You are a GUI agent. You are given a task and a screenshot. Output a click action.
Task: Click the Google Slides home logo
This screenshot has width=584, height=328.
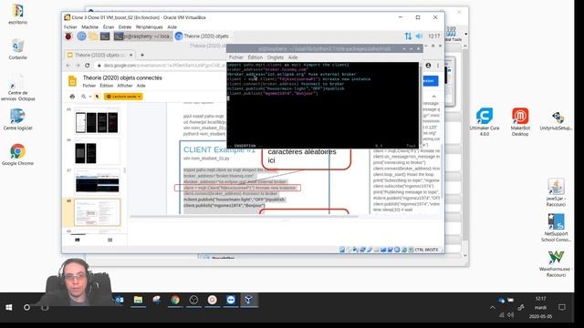pyautogui.click(x=73, y=81)
